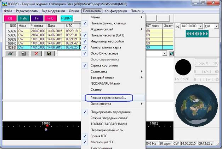Click the frequency tuning arrows strip
This screenshot has height=149, width=222.
197,34
